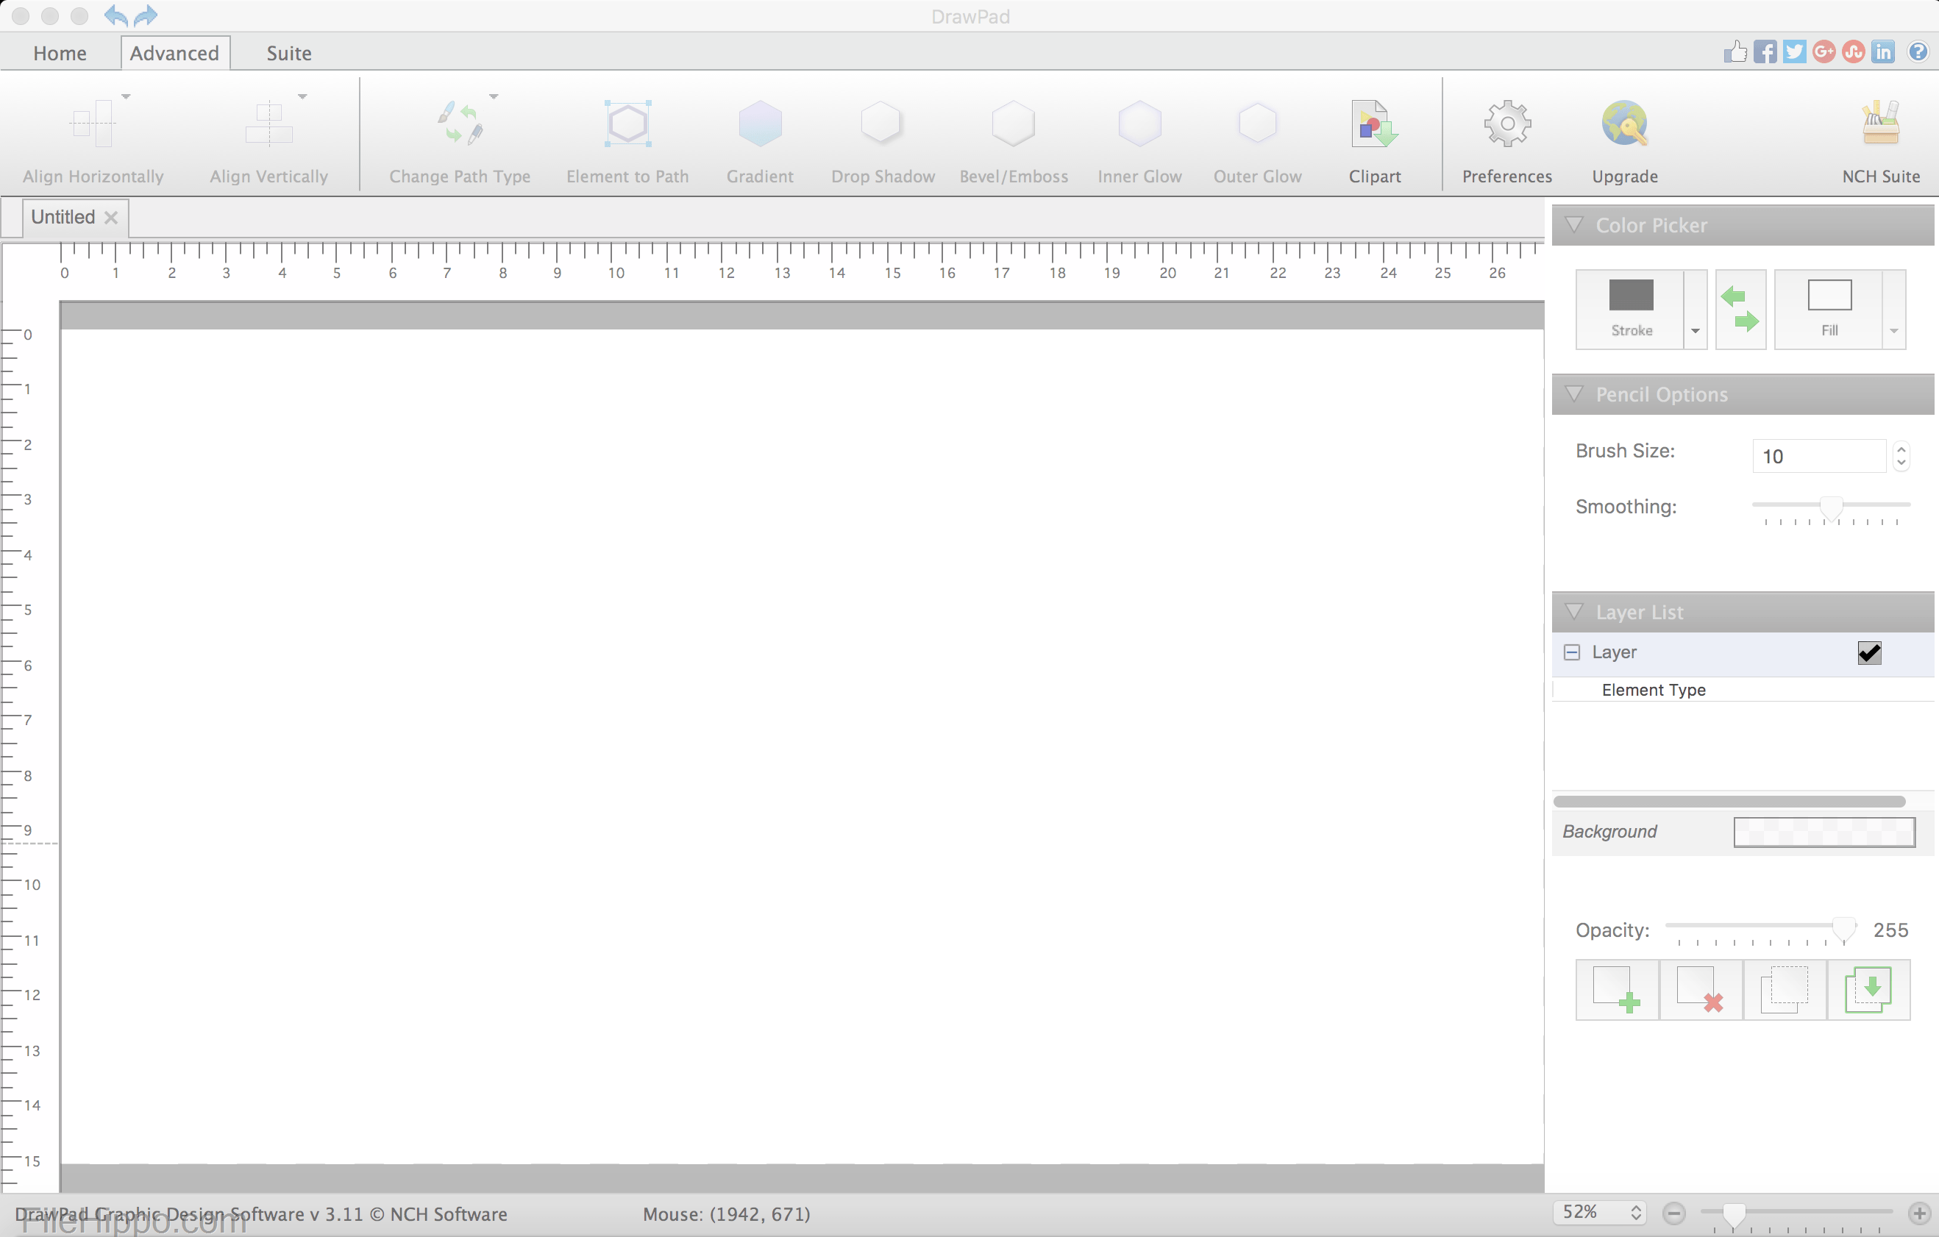The height and width of the screenshot is (1237, 1939).
Task: Select the Advanced ribbon tab
Action: coord(175,53)
